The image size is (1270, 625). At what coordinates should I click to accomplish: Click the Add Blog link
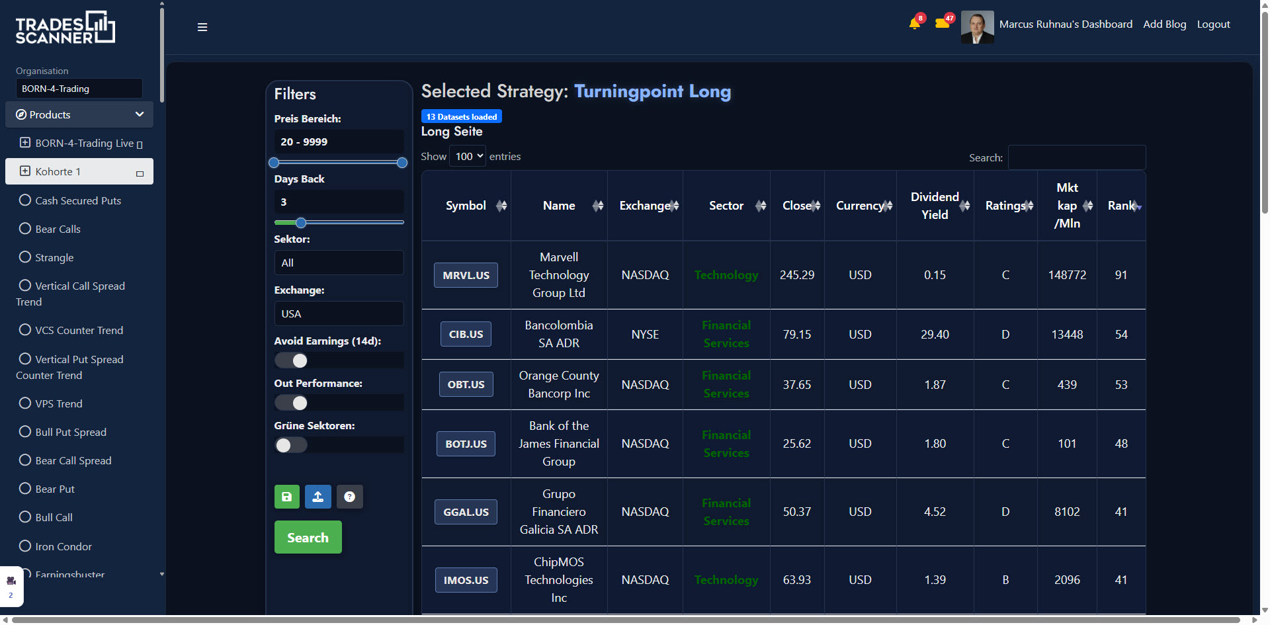click(1164, 24)
